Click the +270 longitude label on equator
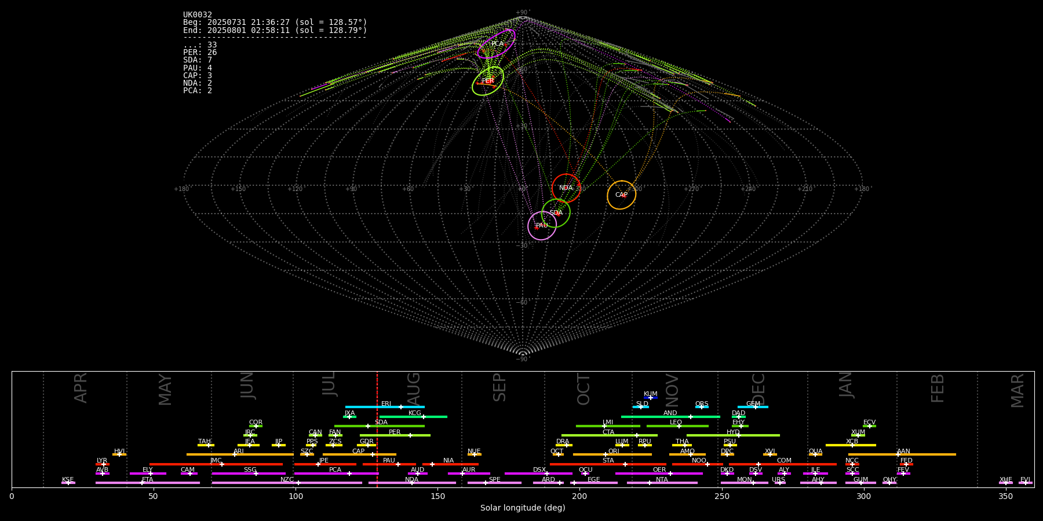The height and width of the screenshot is (521, 1043). 691,189
